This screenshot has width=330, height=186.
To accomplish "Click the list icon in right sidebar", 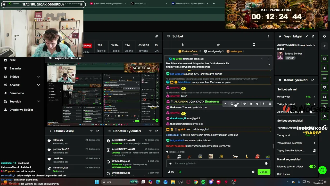I will point(324,78).
